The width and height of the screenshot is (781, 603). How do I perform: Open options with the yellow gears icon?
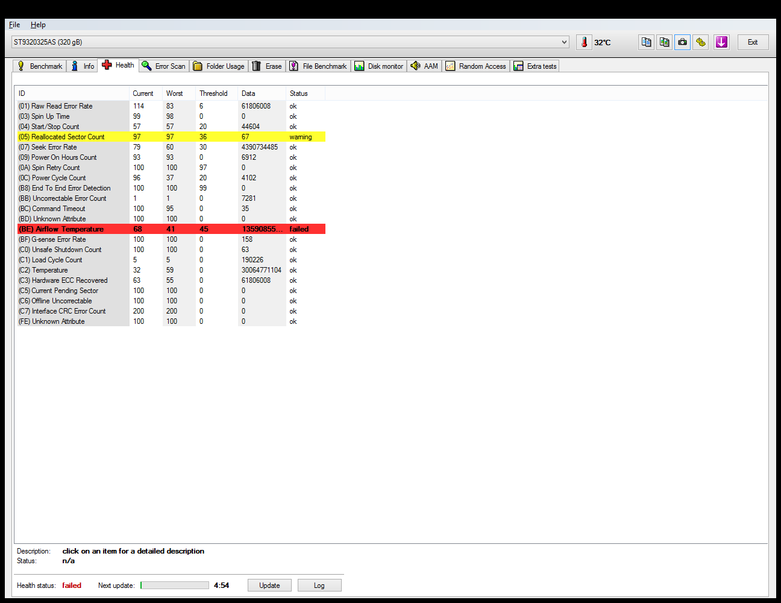[701, 42]
